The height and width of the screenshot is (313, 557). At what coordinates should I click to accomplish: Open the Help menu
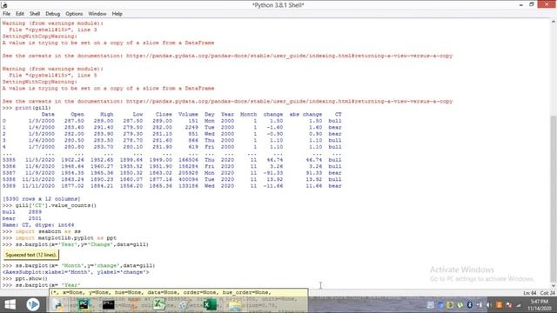pos(117,14)
